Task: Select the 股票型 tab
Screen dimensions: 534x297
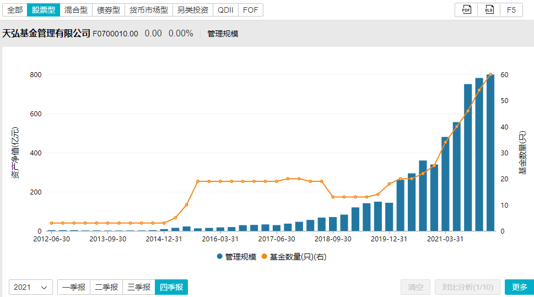Action: coord(44,10)
